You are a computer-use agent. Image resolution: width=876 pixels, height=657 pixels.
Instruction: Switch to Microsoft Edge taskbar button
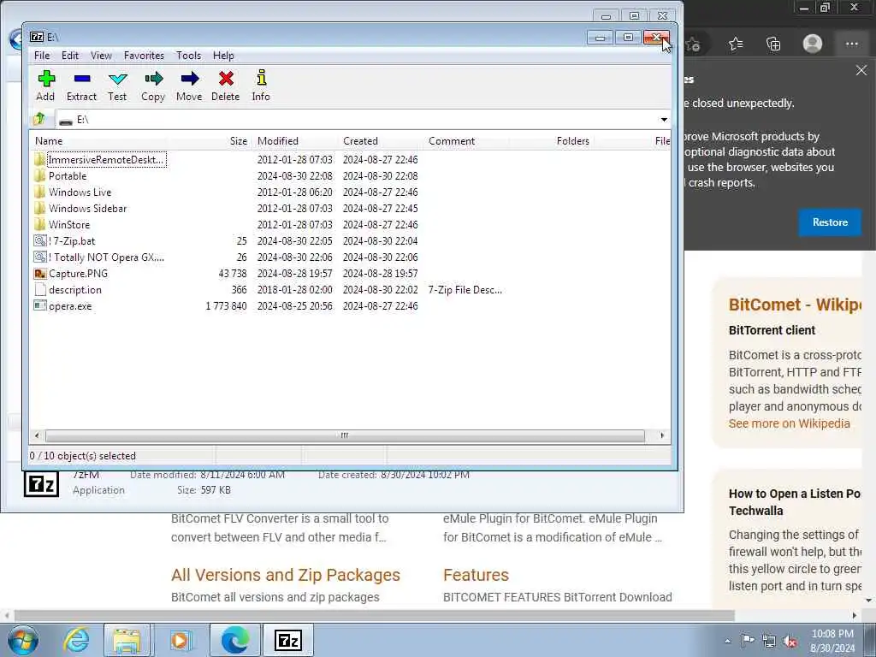(x=234, y=640)
